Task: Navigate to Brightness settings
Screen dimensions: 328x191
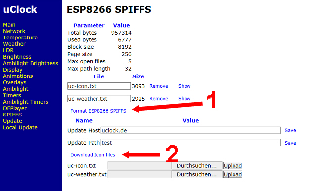Action: [17, 57]
